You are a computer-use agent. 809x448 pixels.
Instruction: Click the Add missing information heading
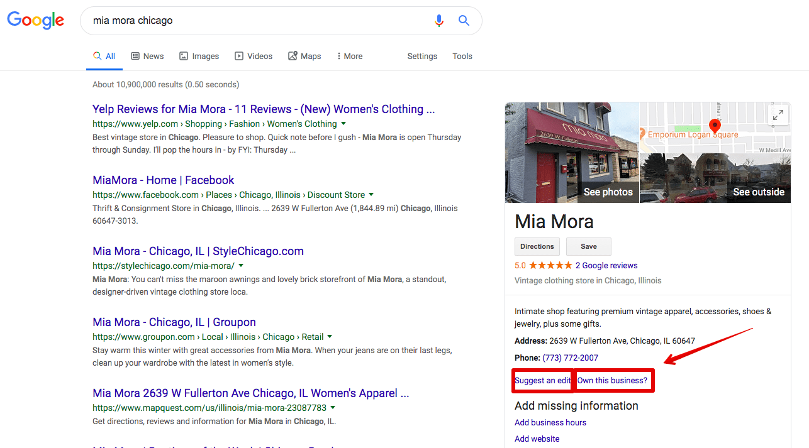pyautogui.click(x=576, y=406)
